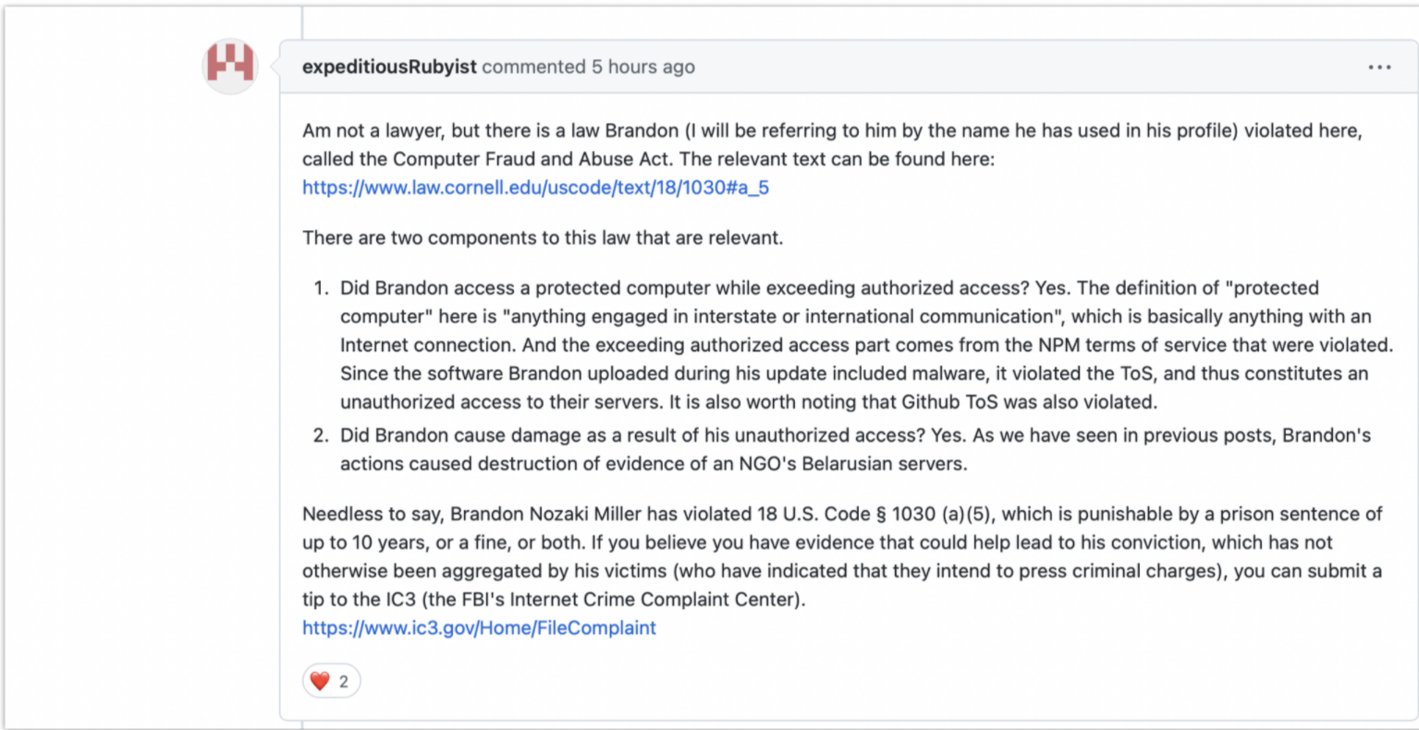Click the list marker number 1
Viewport: 1419px width, 730px height.
tap(321, 287)
